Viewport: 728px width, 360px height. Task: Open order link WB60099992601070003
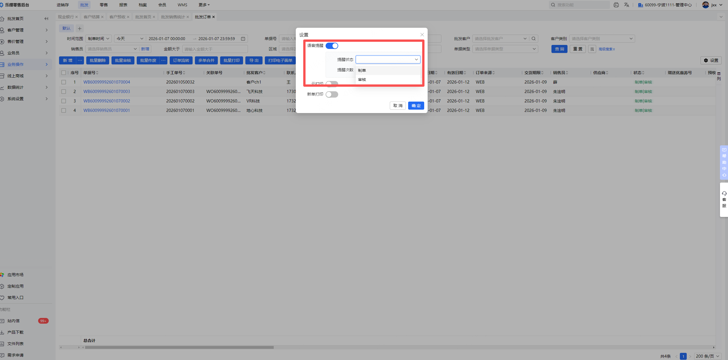coord(107,92)
